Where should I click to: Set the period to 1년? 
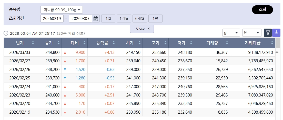[x=155, y=19]
